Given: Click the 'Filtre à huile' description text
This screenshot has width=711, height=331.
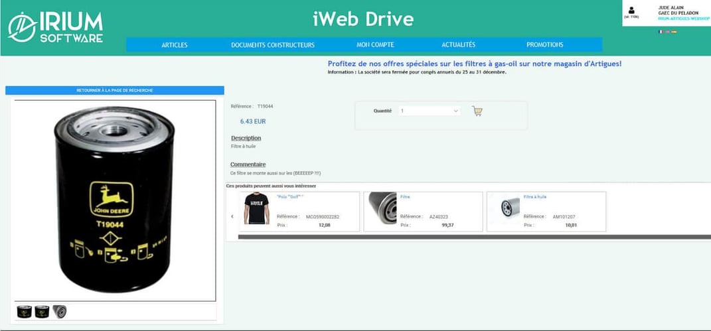Looking at the screenshot, I should [x=244, y=146].
